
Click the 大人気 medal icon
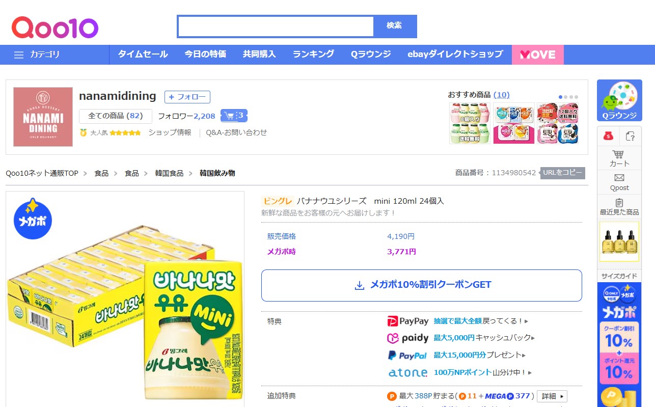point(84,132)
